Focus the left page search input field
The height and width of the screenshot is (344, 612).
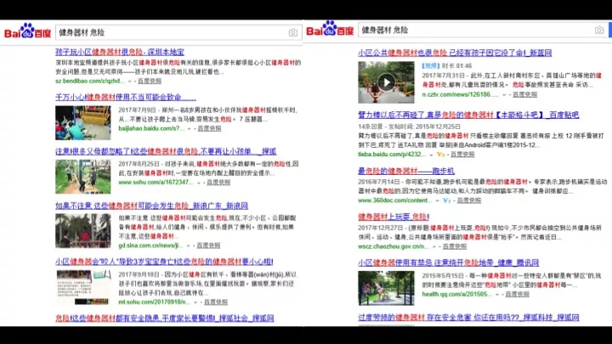(178, 33)
